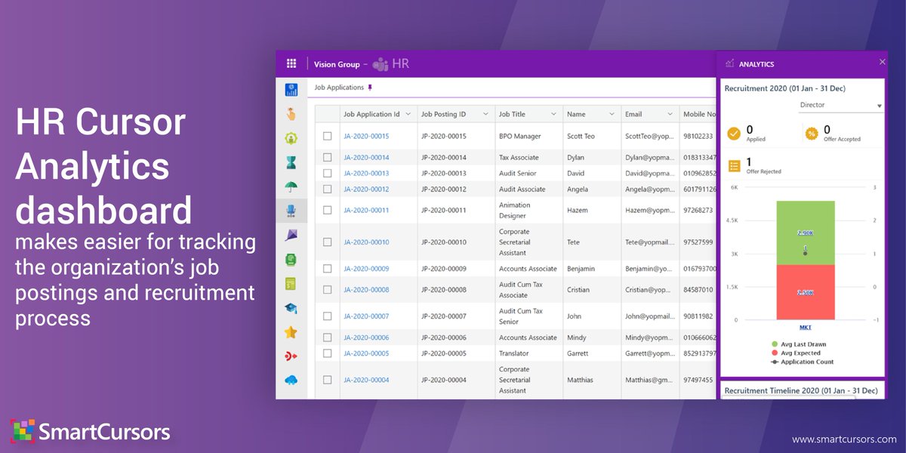
Task: Click the HR module people icon
Action: (381, 64)
